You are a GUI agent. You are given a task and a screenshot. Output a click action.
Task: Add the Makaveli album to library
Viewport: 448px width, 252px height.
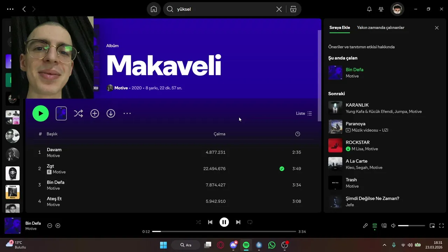click(94, 113)
